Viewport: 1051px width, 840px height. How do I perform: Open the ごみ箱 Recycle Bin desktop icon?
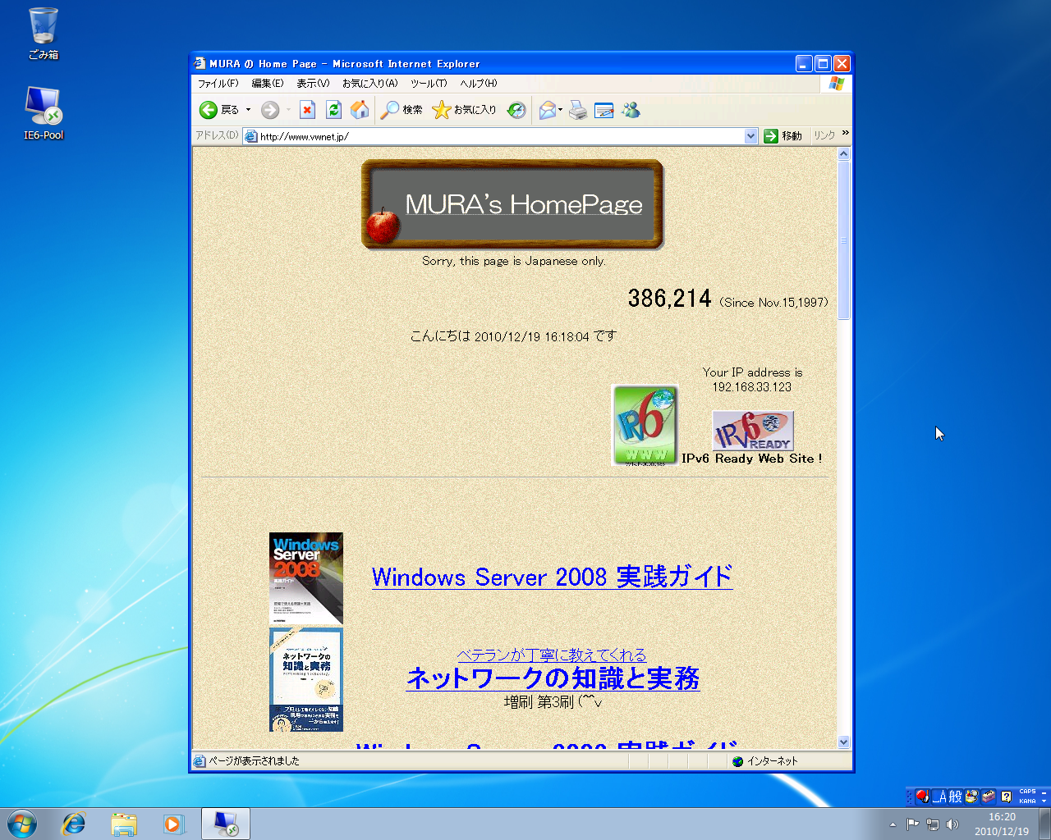[44, 34]
